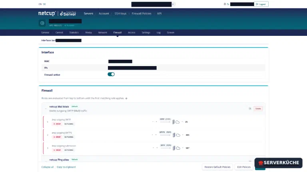307x172 pixels.
Task: Click the cloud icon in port 25 row
Action: click(x=177, y=122)
